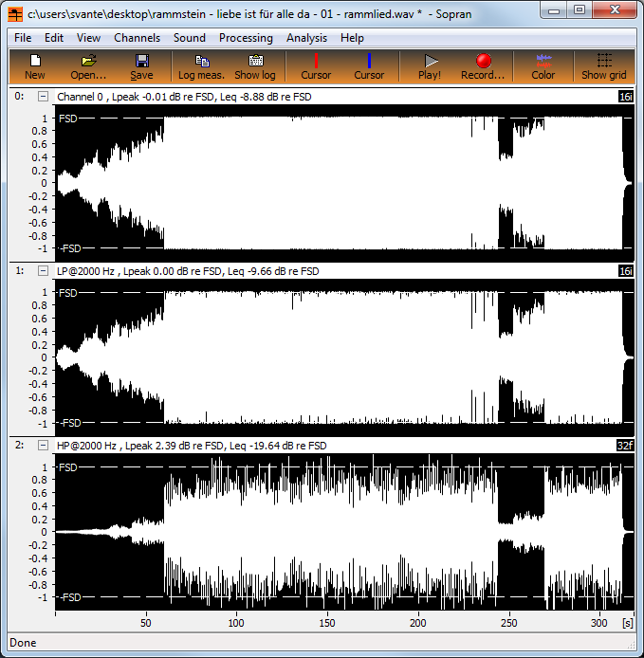
Task: Click the 16i format badge on Channel 0
Action: 625,97
